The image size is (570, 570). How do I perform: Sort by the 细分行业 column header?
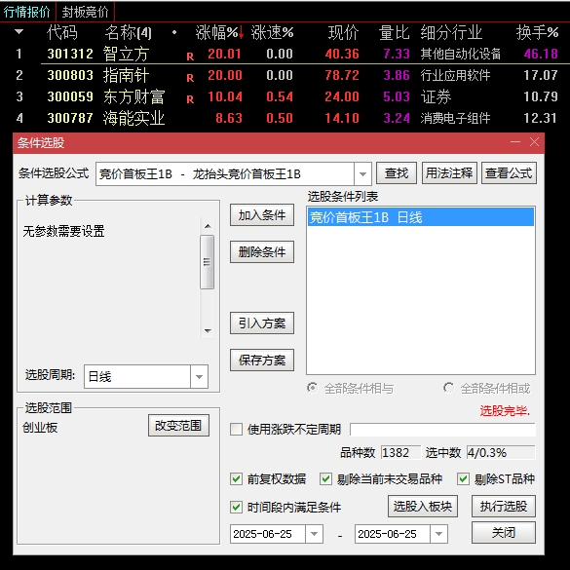451,32
